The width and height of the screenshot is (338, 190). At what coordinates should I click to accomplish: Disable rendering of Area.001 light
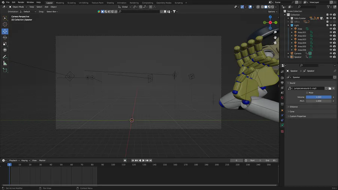(x=334, y=32)
